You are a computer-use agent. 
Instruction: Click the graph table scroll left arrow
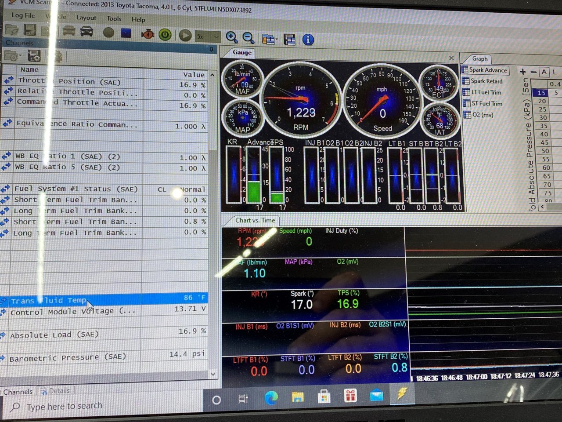pos(543,206)
